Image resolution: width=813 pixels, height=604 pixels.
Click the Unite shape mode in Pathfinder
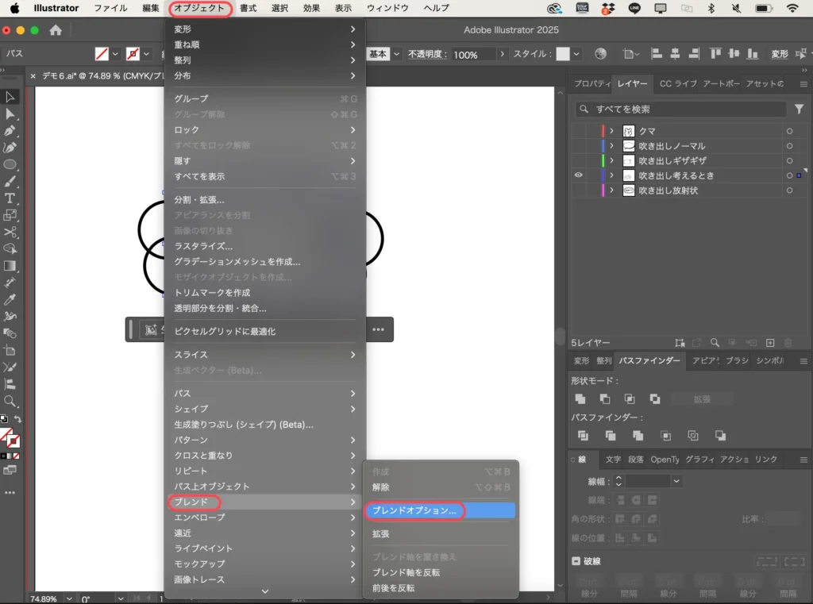click(x=581, y=398)
